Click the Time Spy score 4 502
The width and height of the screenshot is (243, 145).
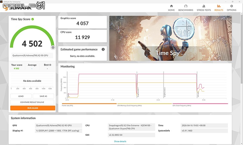pos(32,44)
